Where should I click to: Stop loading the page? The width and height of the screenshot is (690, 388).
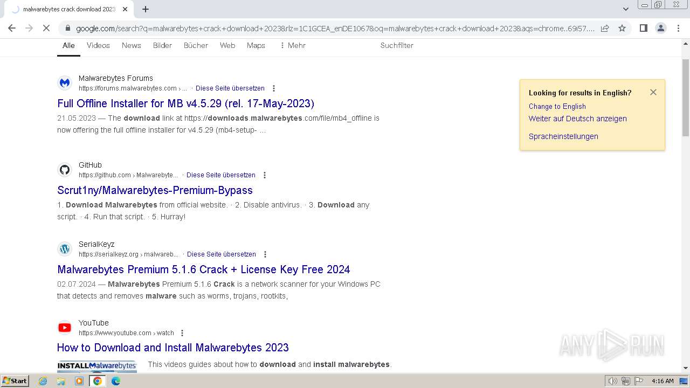46,28
